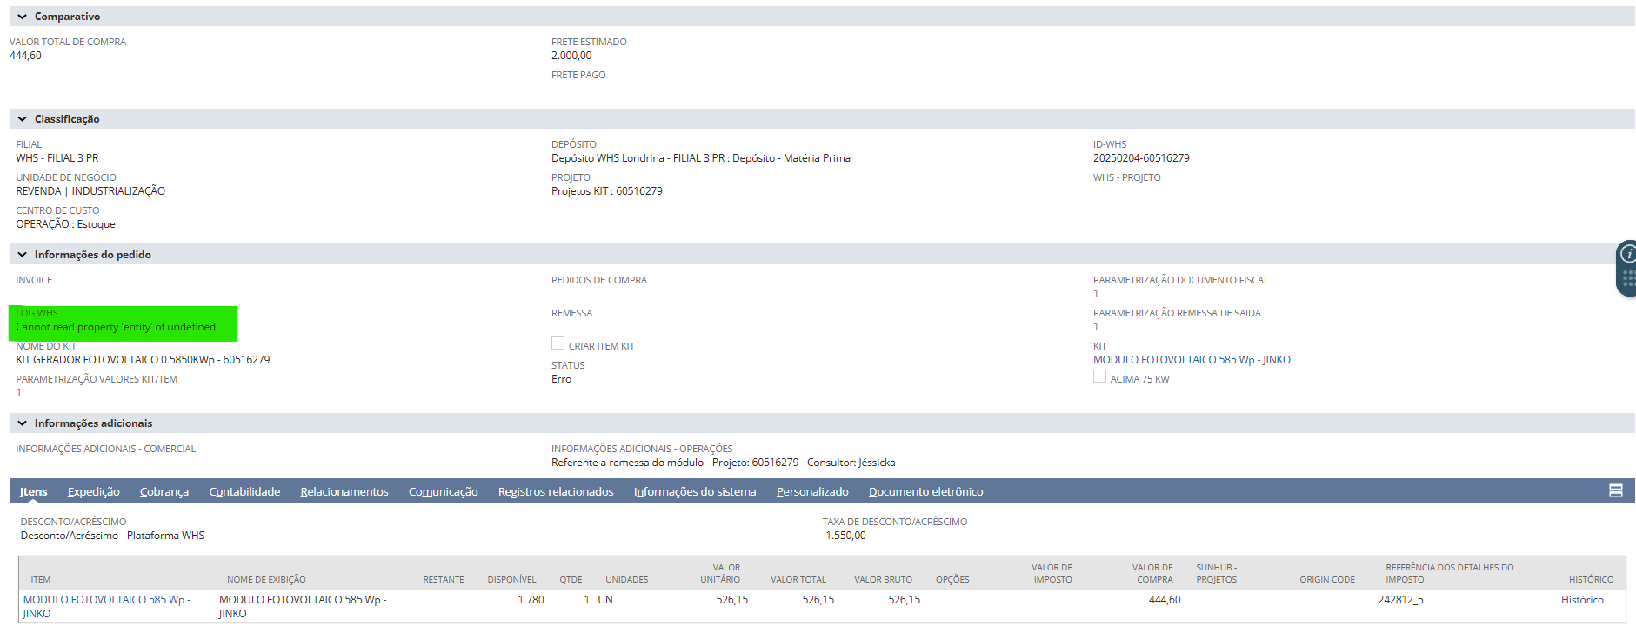Click the highlighted Log WHS error message
Viewport: 1636px width, 633px height.
116,327
